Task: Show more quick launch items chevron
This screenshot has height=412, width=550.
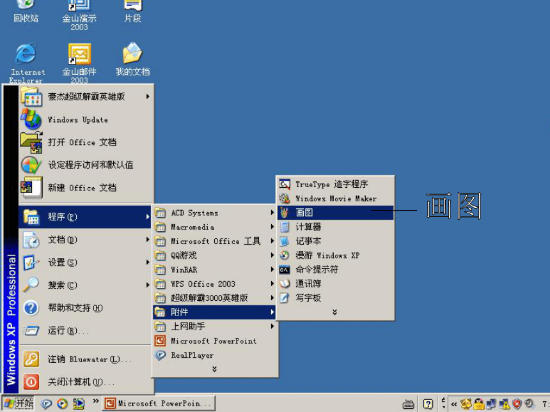Action: tap(96, 401)
